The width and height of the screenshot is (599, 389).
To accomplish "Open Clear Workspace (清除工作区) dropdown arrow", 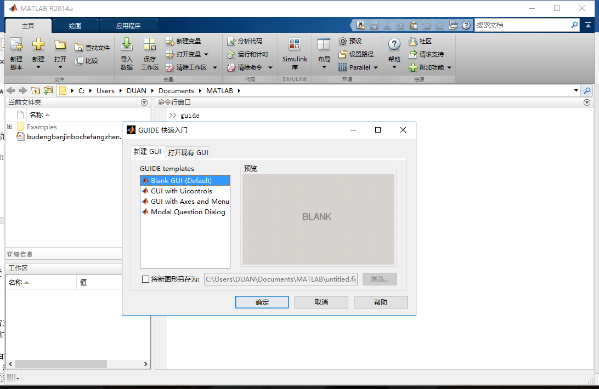I will [214, 67].
